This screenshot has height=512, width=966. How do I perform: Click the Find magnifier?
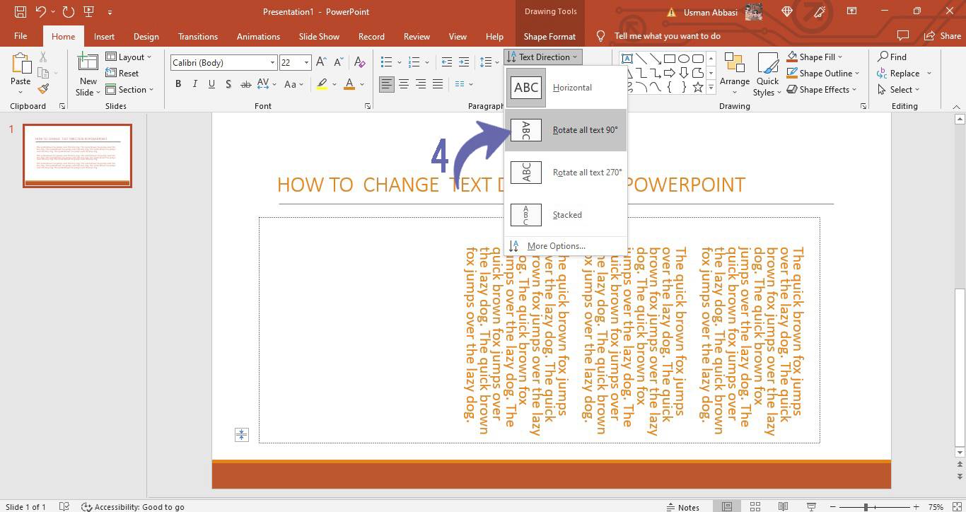[892, 57]
